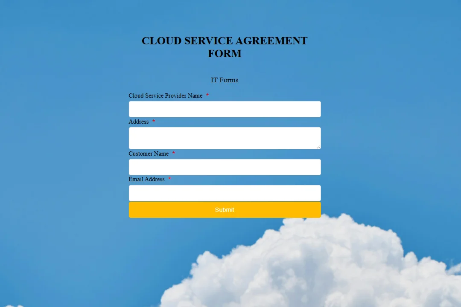Click the red asterisk beside Cloud Service Provider Name
Viewport: 461px width, 307px height.
(x=207, y=96)
